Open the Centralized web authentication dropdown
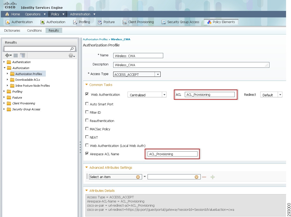 (164, 95)
